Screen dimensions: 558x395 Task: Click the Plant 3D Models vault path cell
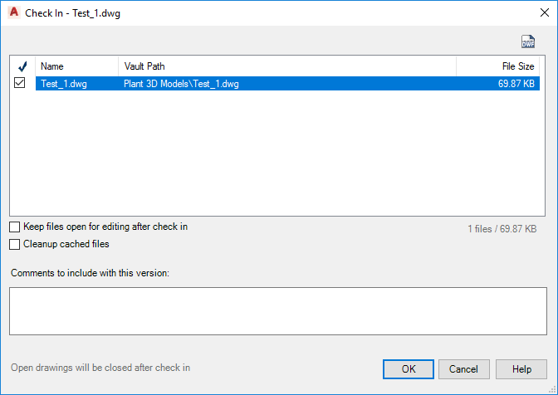click(181, 84)
